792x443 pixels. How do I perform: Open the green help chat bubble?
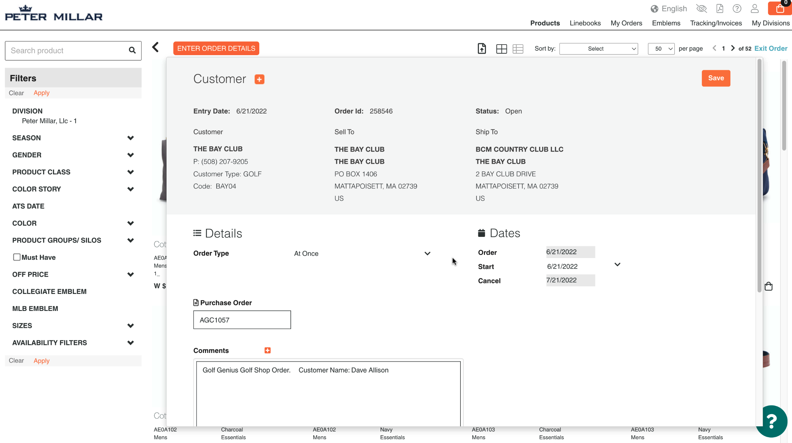[x=771, y=421]
